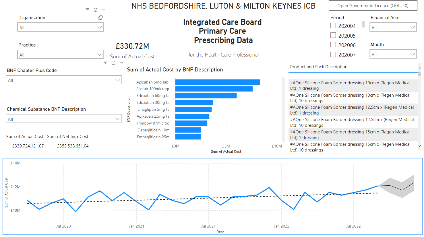The image size is (424, 237).
Task: Enable the 202005 period filter
Action: click(x=333, y=35)
